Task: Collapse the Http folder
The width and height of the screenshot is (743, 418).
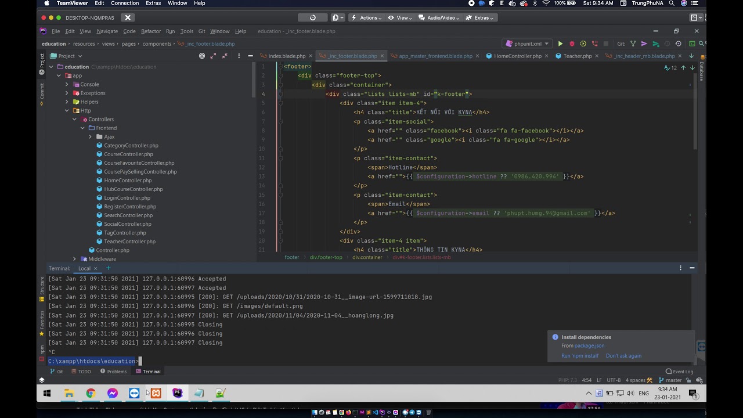Action: 67,110
